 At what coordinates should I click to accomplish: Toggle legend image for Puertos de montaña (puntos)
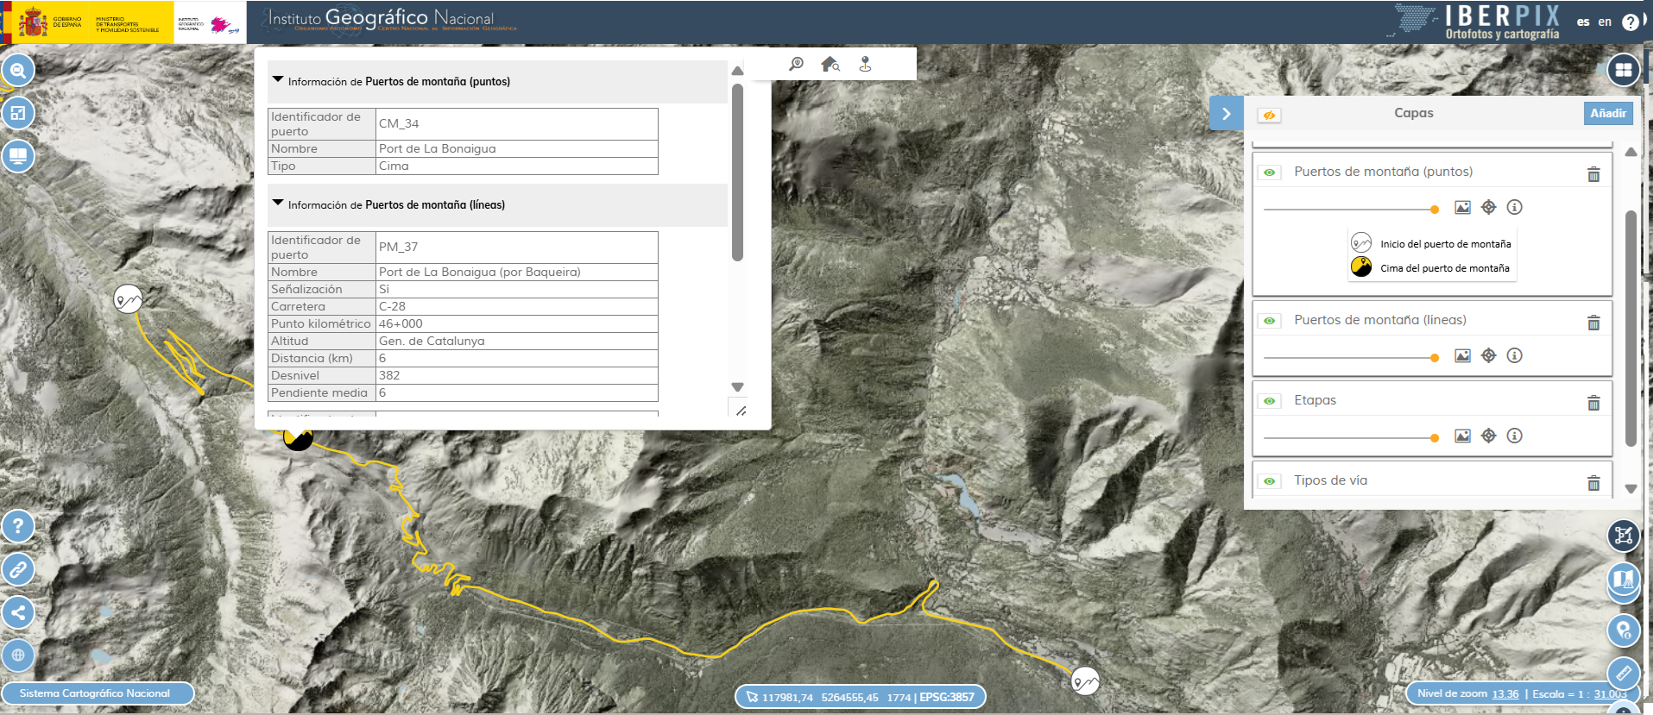point(1462,207)
